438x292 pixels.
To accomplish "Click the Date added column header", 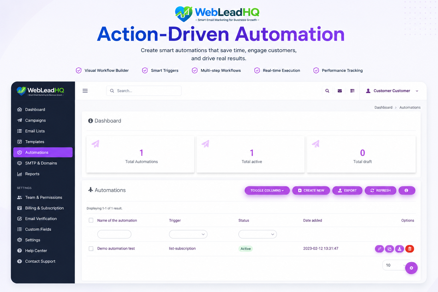I will coord(313,220).
